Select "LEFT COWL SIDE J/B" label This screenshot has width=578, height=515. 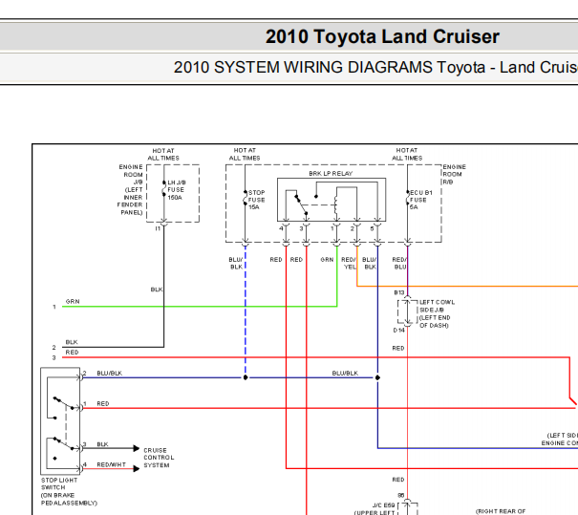(x=438, y=306)
